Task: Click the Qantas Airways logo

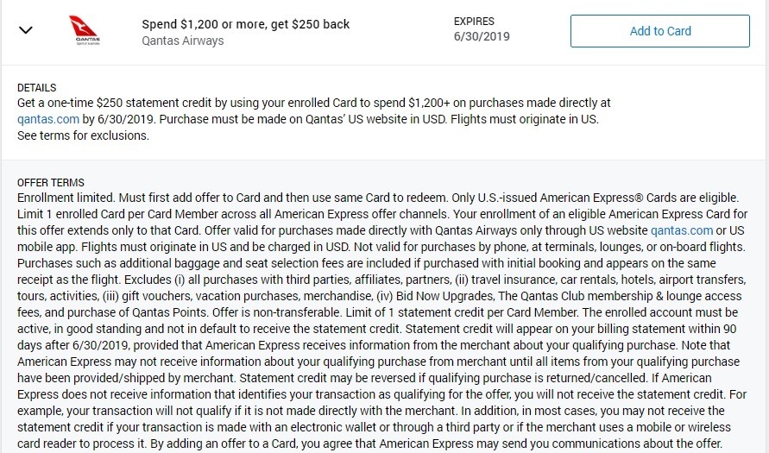Action: pyautogui.click(x=85, y=30)
